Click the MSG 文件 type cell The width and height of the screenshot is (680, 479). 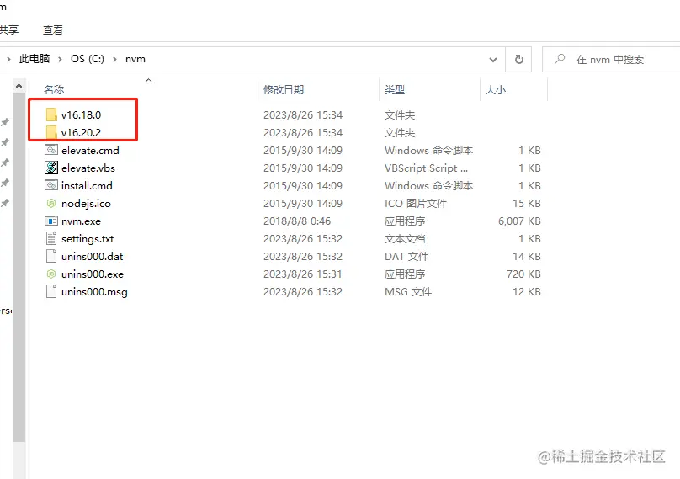[408, 292]
